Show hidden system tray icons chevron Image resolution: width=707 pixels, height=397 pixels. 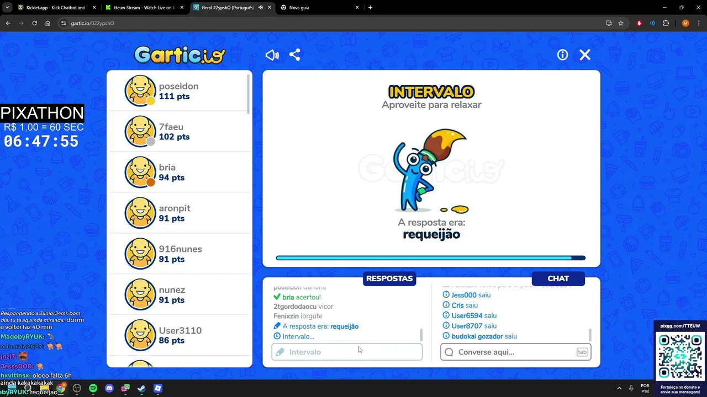619,388
